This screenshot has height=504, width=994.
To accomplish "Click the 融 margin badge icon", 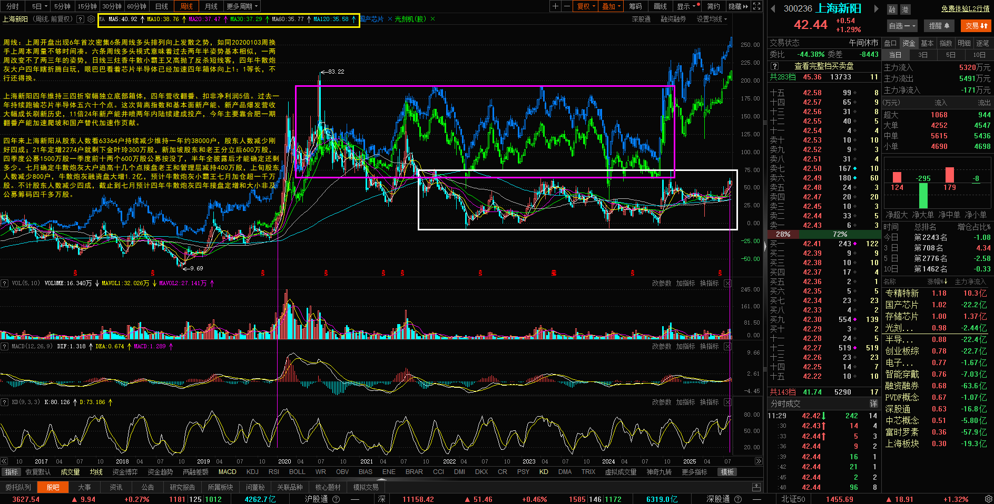I will click(x=892, y=9).
